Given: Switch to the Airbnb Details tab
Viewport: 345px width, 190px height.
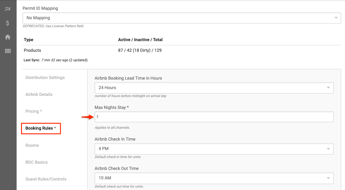Looking at the screenshot, I should coord(39,94).
